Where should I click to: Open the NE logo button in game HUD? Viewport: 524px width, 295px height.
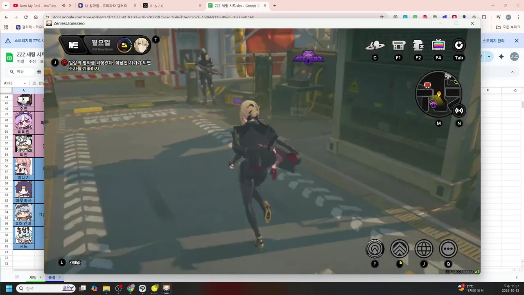click(x=73, y=45)
